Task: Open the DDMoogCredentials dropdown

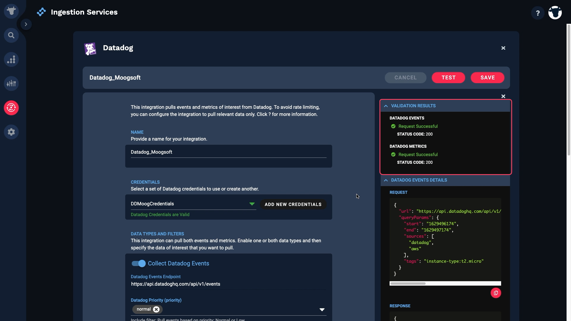Action: click(x=193, y=204)
